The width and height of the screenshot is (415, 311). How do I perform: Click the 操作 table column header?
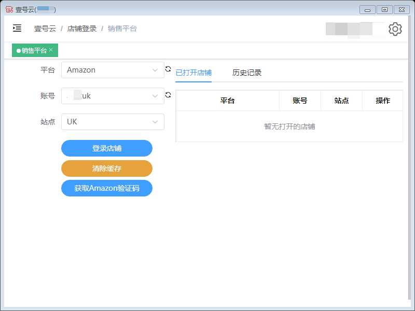click(x=383, y=101)
